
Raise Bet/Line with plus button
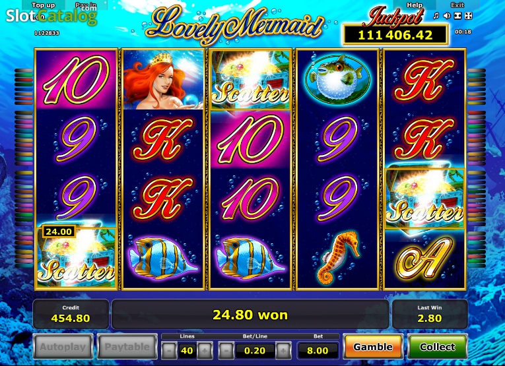point(283,351)
